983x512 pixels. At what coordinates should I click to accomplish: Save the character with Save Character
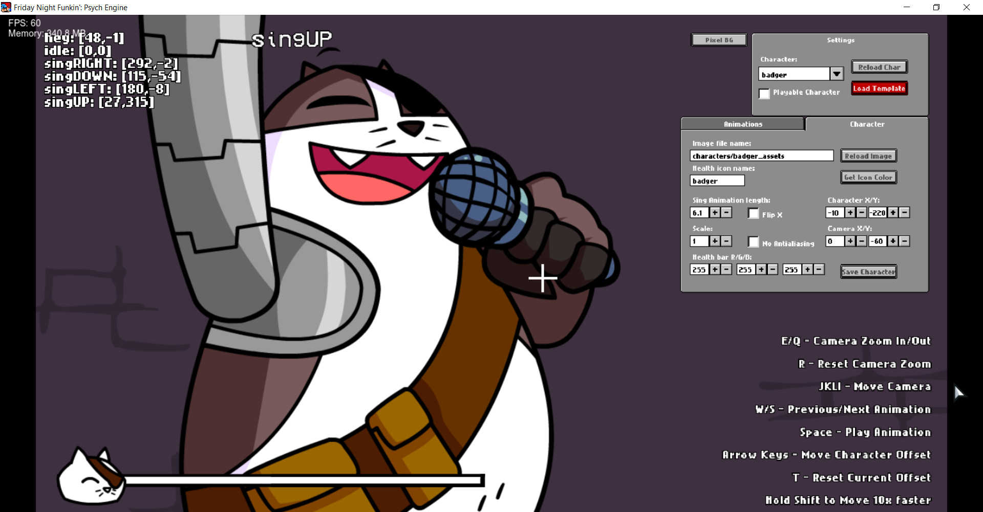(x=868, y=272)
